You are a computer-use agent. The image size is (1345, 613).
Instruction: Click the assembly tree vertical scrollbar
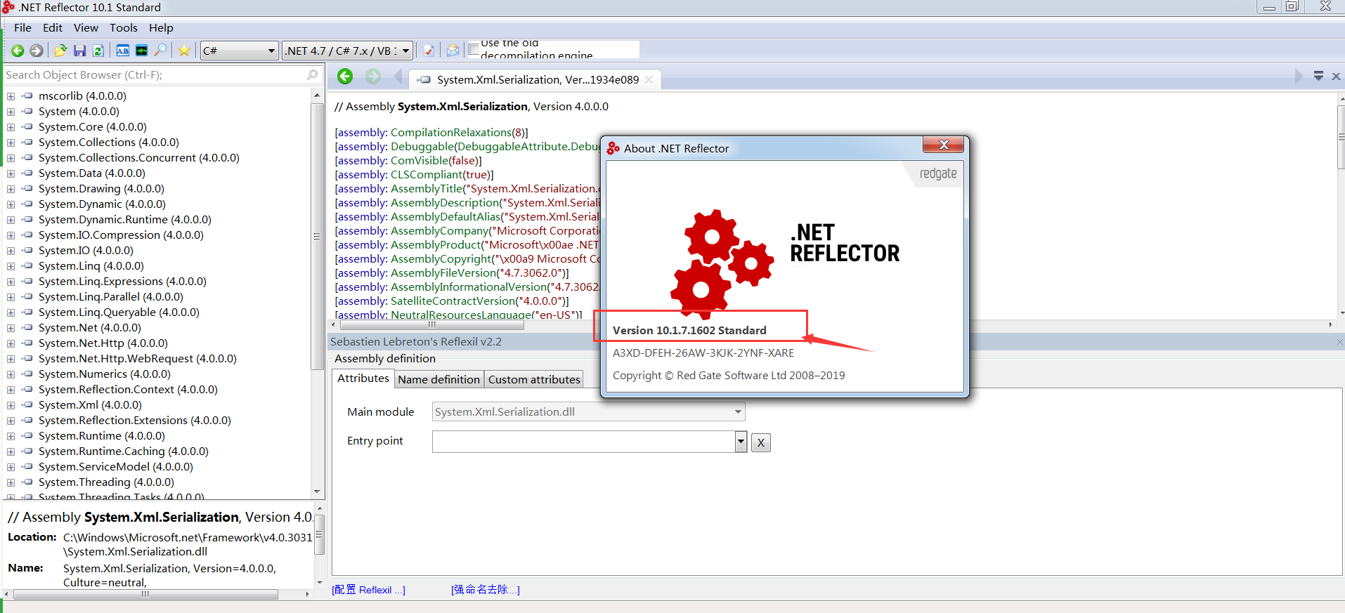317,236
